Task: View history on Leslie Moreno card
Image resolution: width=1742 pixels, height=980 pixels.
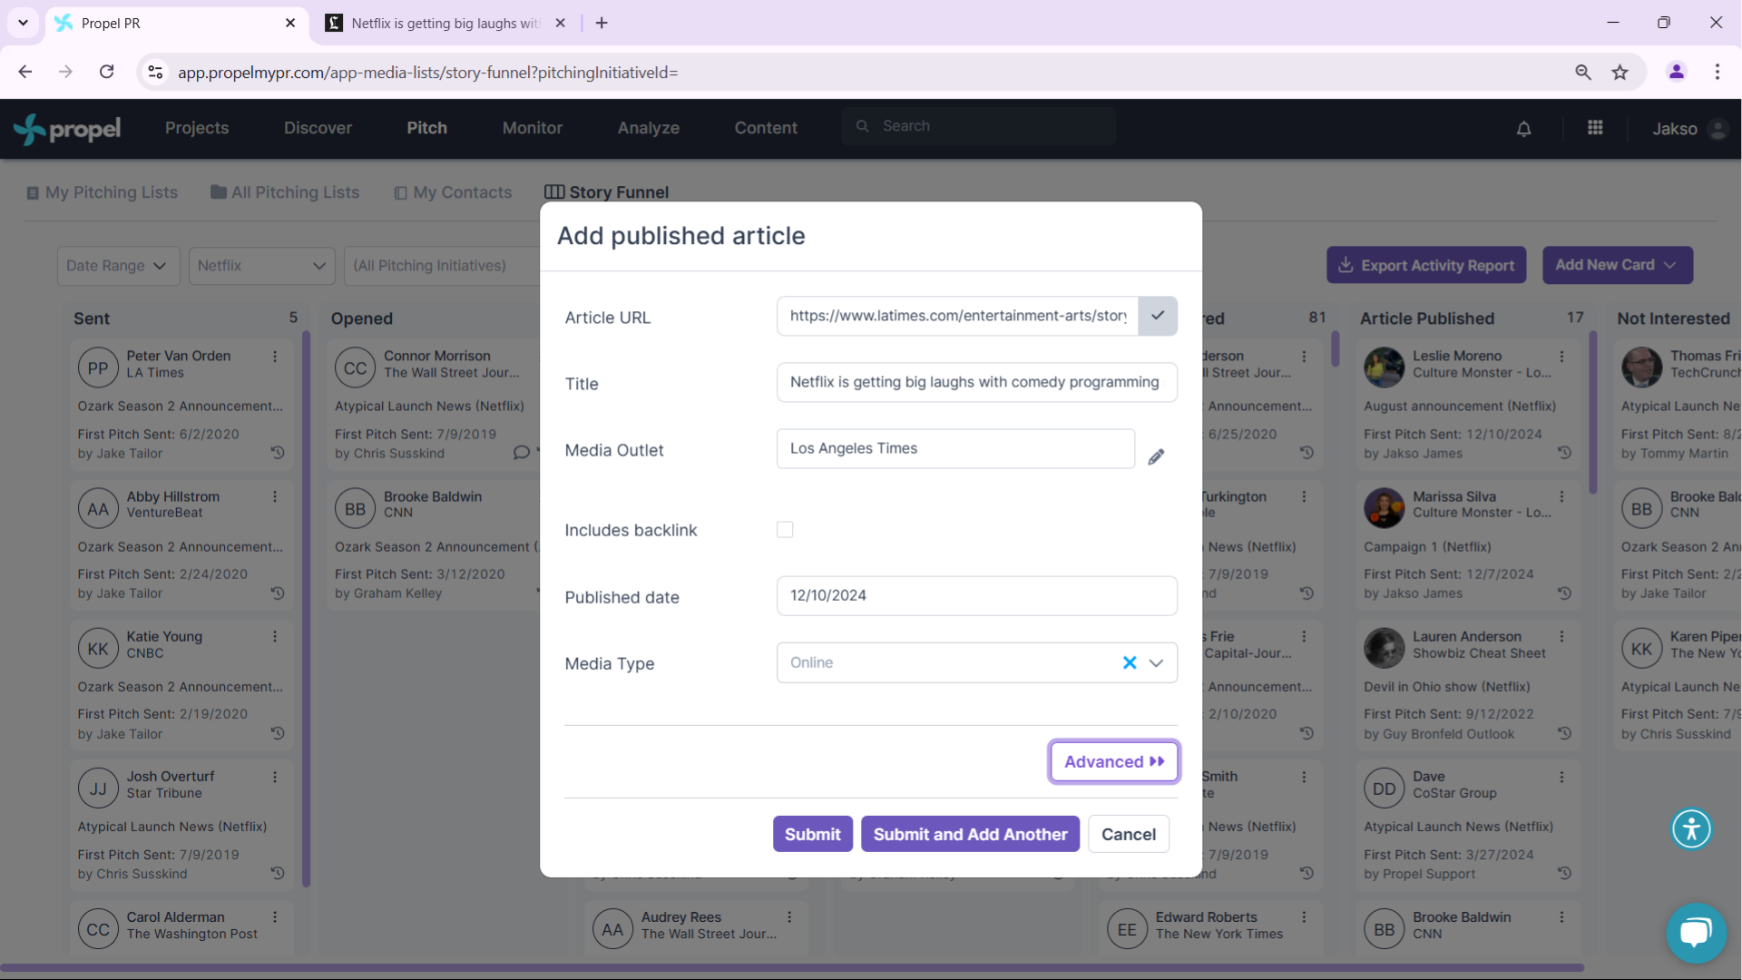Action: (1564, 452)
